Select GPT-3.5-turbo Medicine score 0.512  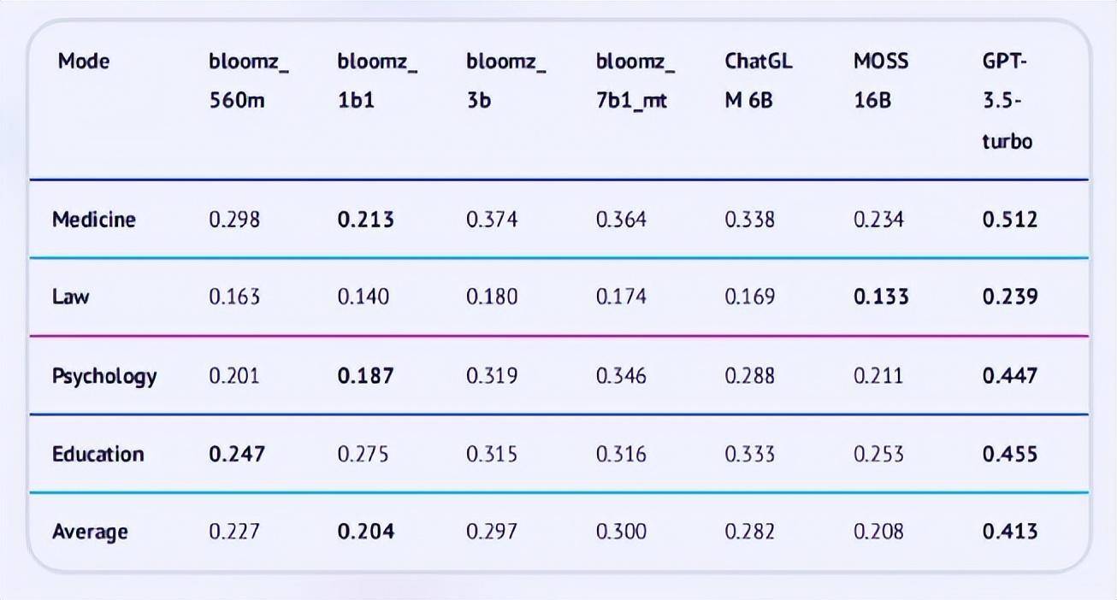click(1009, 220)
